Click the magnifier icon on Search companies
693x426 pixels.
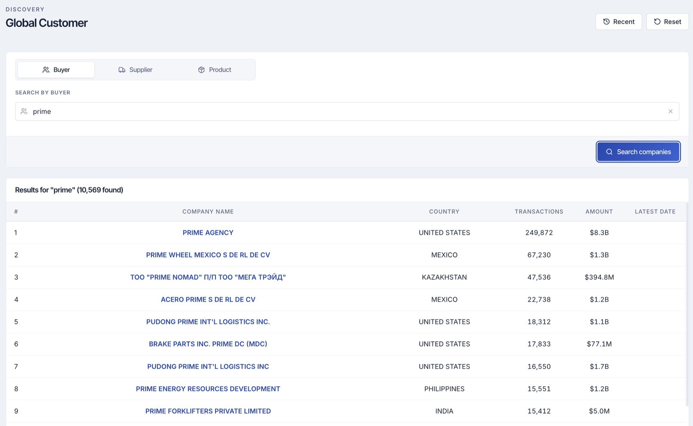coord(609,152)
